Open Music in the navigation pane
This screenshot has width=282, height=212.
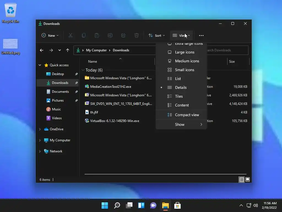point(56,109)
